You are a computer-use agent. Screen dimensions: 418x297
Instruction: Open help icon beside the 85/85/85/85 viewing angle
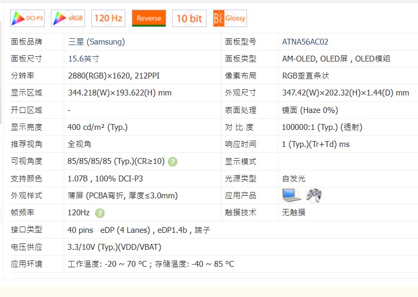pos(173,162)
